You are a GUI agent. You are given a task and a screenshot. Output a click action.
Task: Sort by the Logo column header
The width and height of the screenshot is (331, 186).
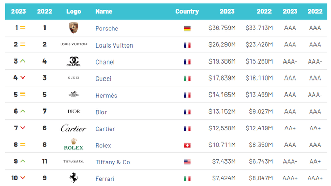73,11
